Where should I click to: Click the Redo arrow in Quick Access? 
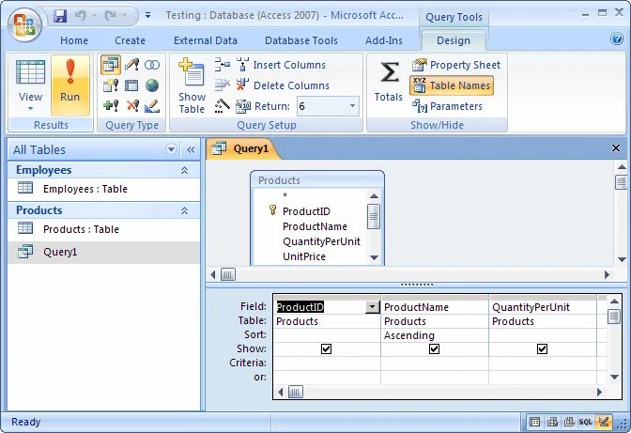click(x=110, y=16)
